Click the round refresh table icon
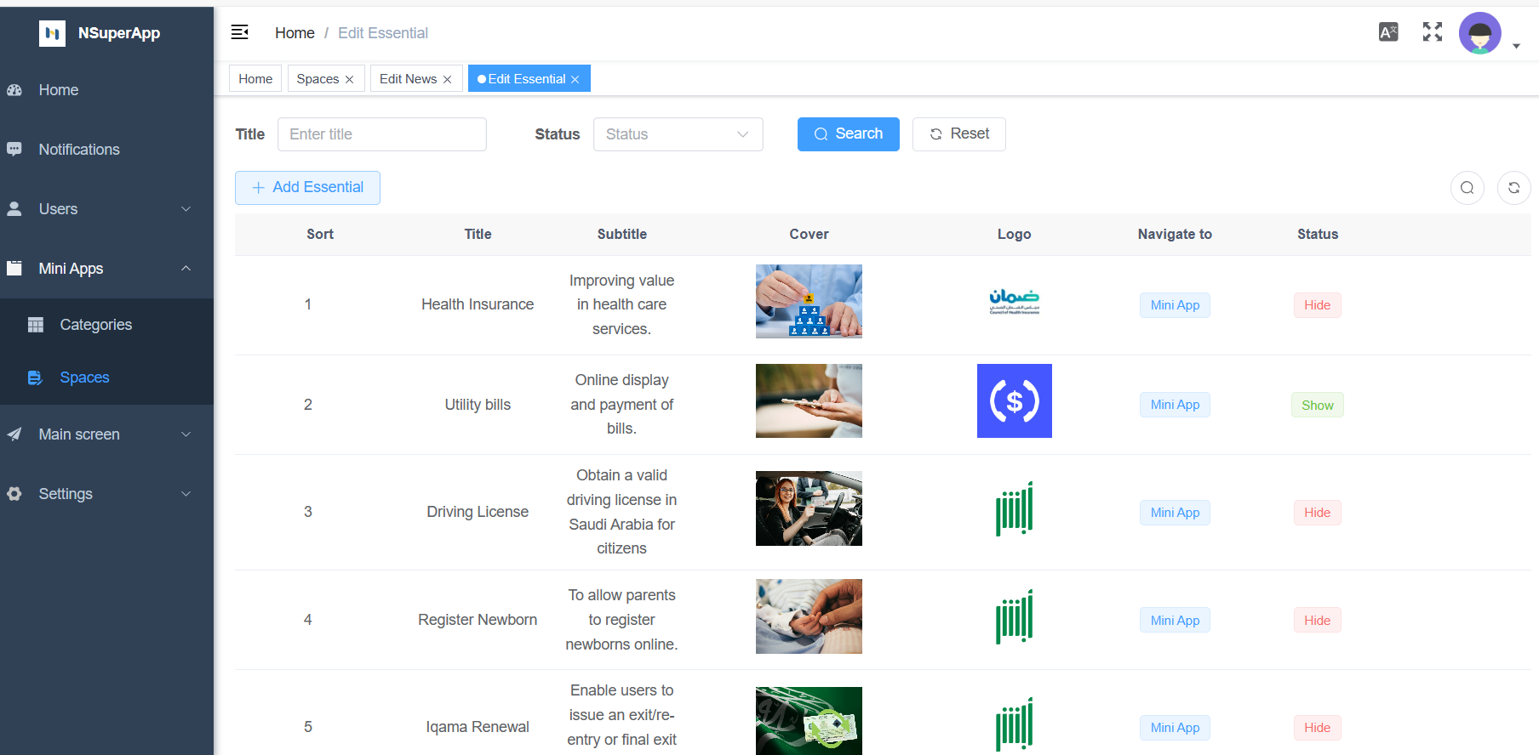 1513,188
